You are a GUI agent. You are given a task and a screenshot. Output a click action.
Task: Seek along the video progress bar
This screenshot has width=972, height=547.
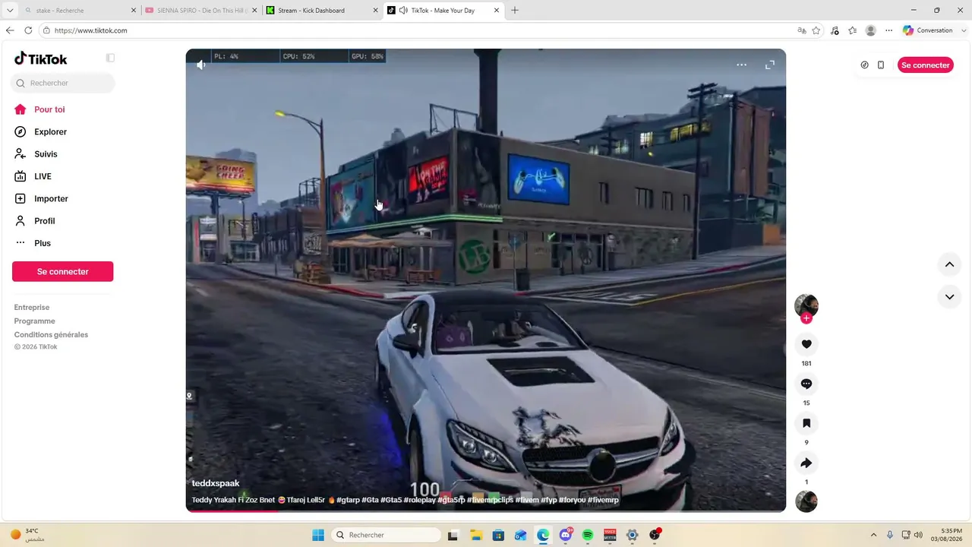click(x=486, y=511)
